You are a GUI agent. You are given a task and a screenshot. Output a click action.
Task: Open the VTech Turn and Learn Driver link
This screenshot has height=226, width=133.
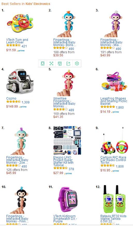pyautogui.click(x=17, y=41)
